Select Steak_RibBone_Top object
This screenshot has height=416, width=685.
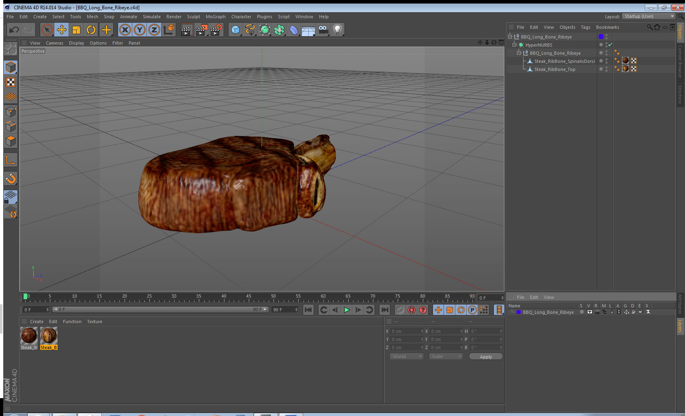[554, 69]
